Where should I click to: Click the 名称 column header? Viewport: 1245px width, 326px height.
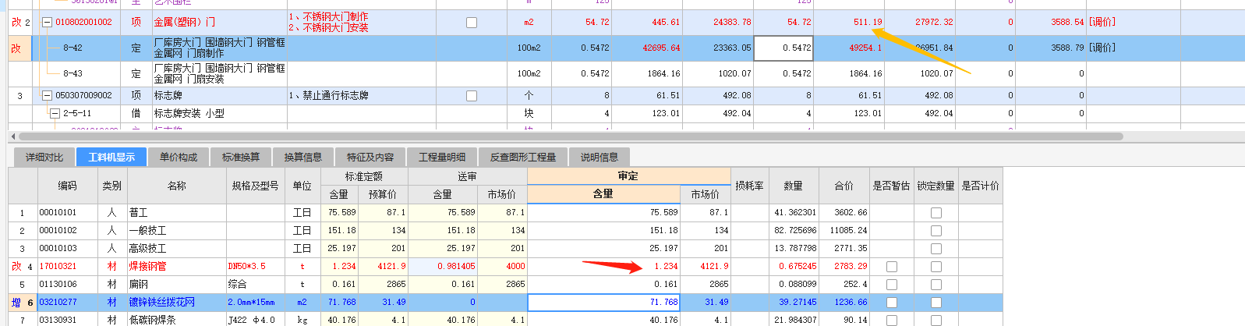(177, 186)
